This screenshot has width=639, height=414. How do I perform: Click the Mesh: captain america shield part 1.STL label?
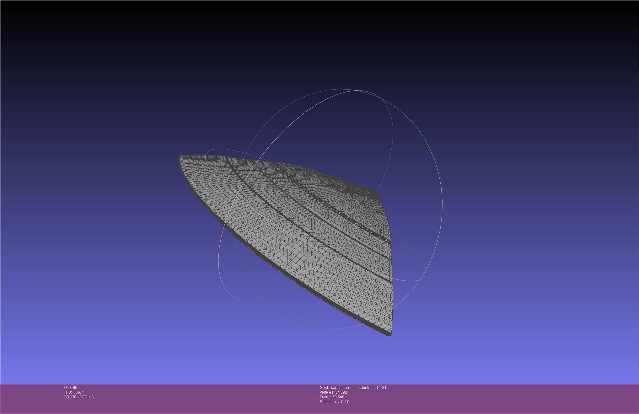(354, 388)
